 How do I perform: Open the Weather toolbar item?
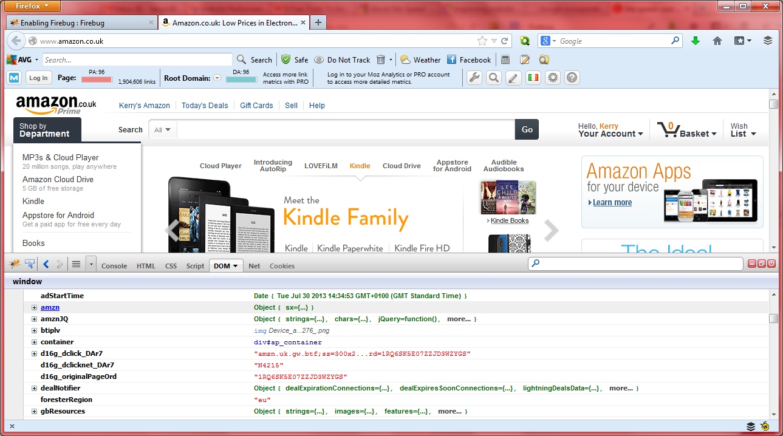(x=420, y=60)
